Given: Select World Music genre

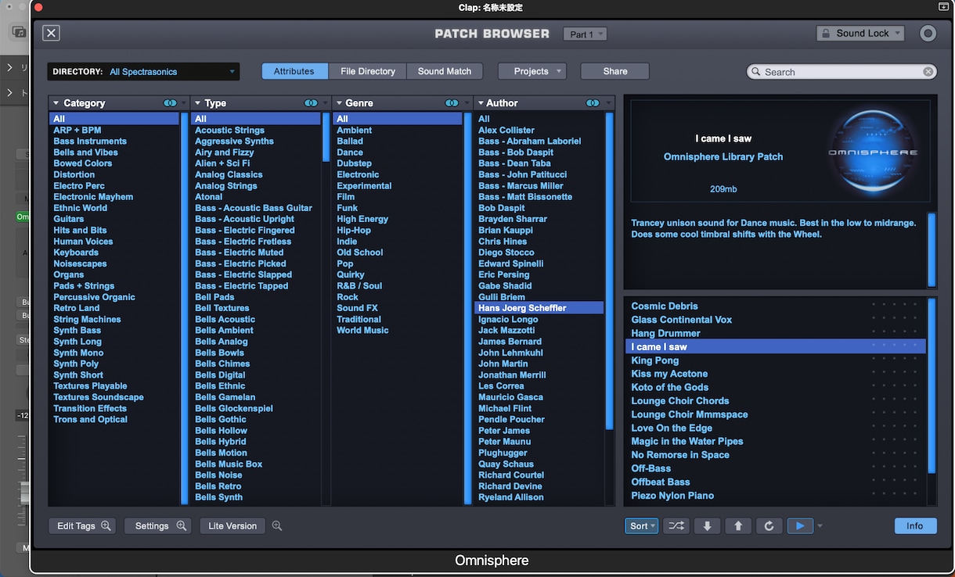Looking at the screenshot, I should click(x=362, y=330).
